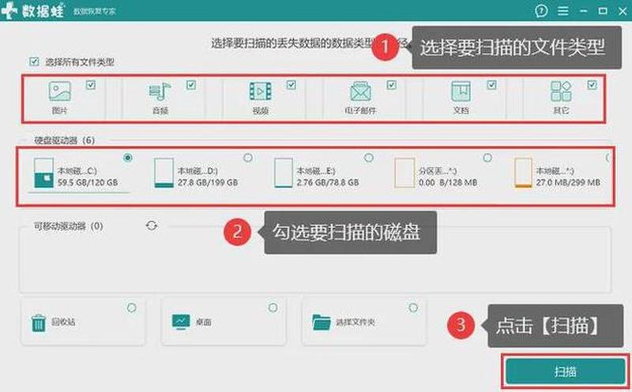Uncheck the 音频 file type checkbox

coord(191,85)
